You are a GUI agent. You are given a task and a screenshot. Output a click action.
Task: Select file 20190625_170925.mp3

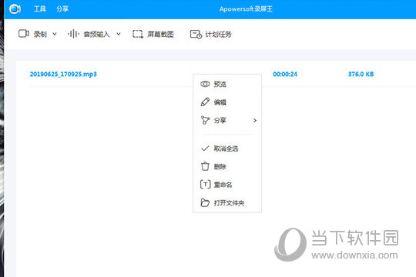[x=63, y=74]
